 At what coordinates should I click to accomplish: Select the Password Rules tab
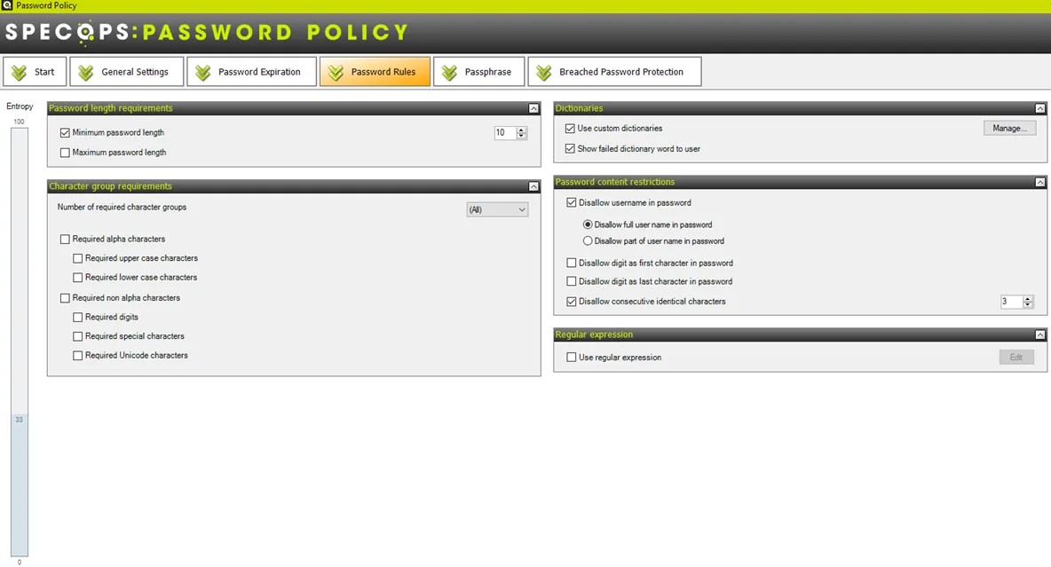tap(375, 72)
